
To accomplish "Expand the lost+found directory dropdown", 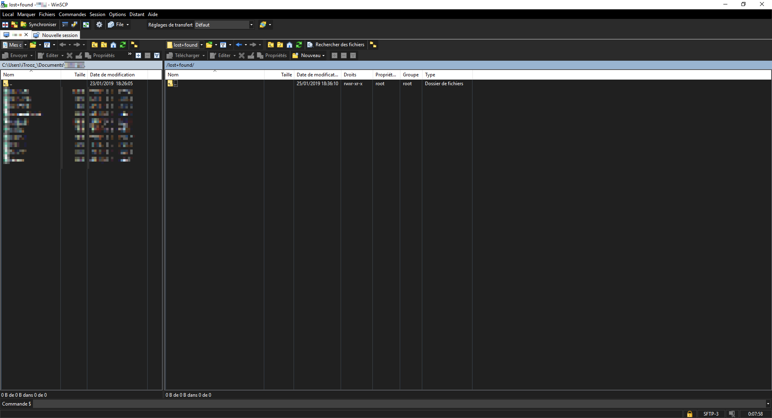I will (201, 45).
